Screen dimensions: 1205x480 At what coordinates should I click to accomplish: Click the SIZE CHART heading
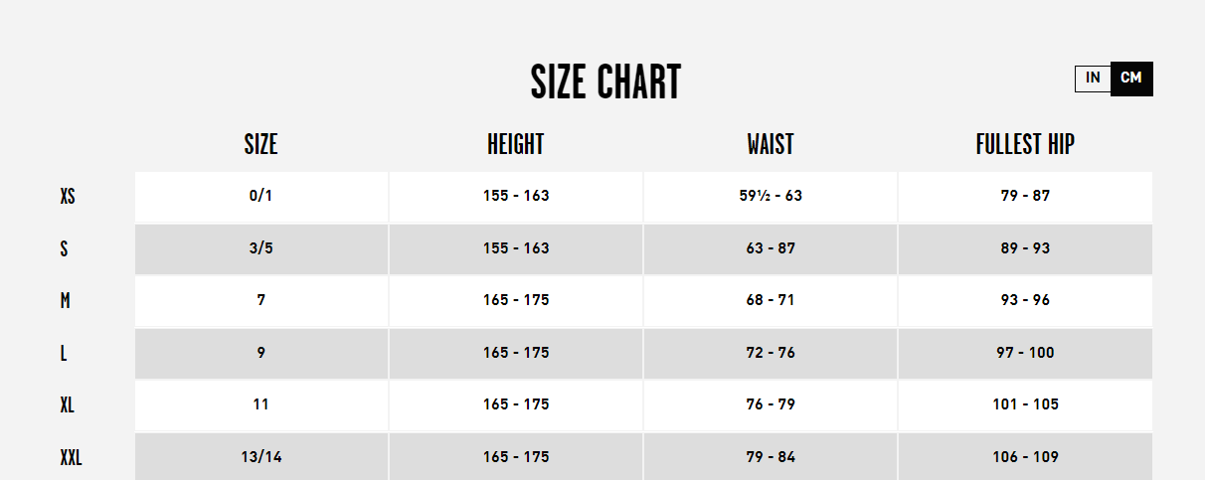coord(605,82)
